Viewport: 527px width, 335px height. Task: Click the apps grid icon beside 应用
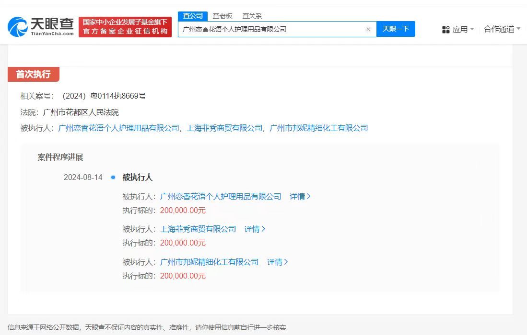[445, 29]
